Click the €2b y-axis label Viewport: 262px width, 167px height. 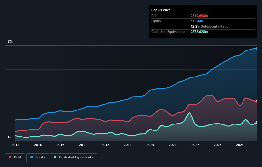pos(11,42)
